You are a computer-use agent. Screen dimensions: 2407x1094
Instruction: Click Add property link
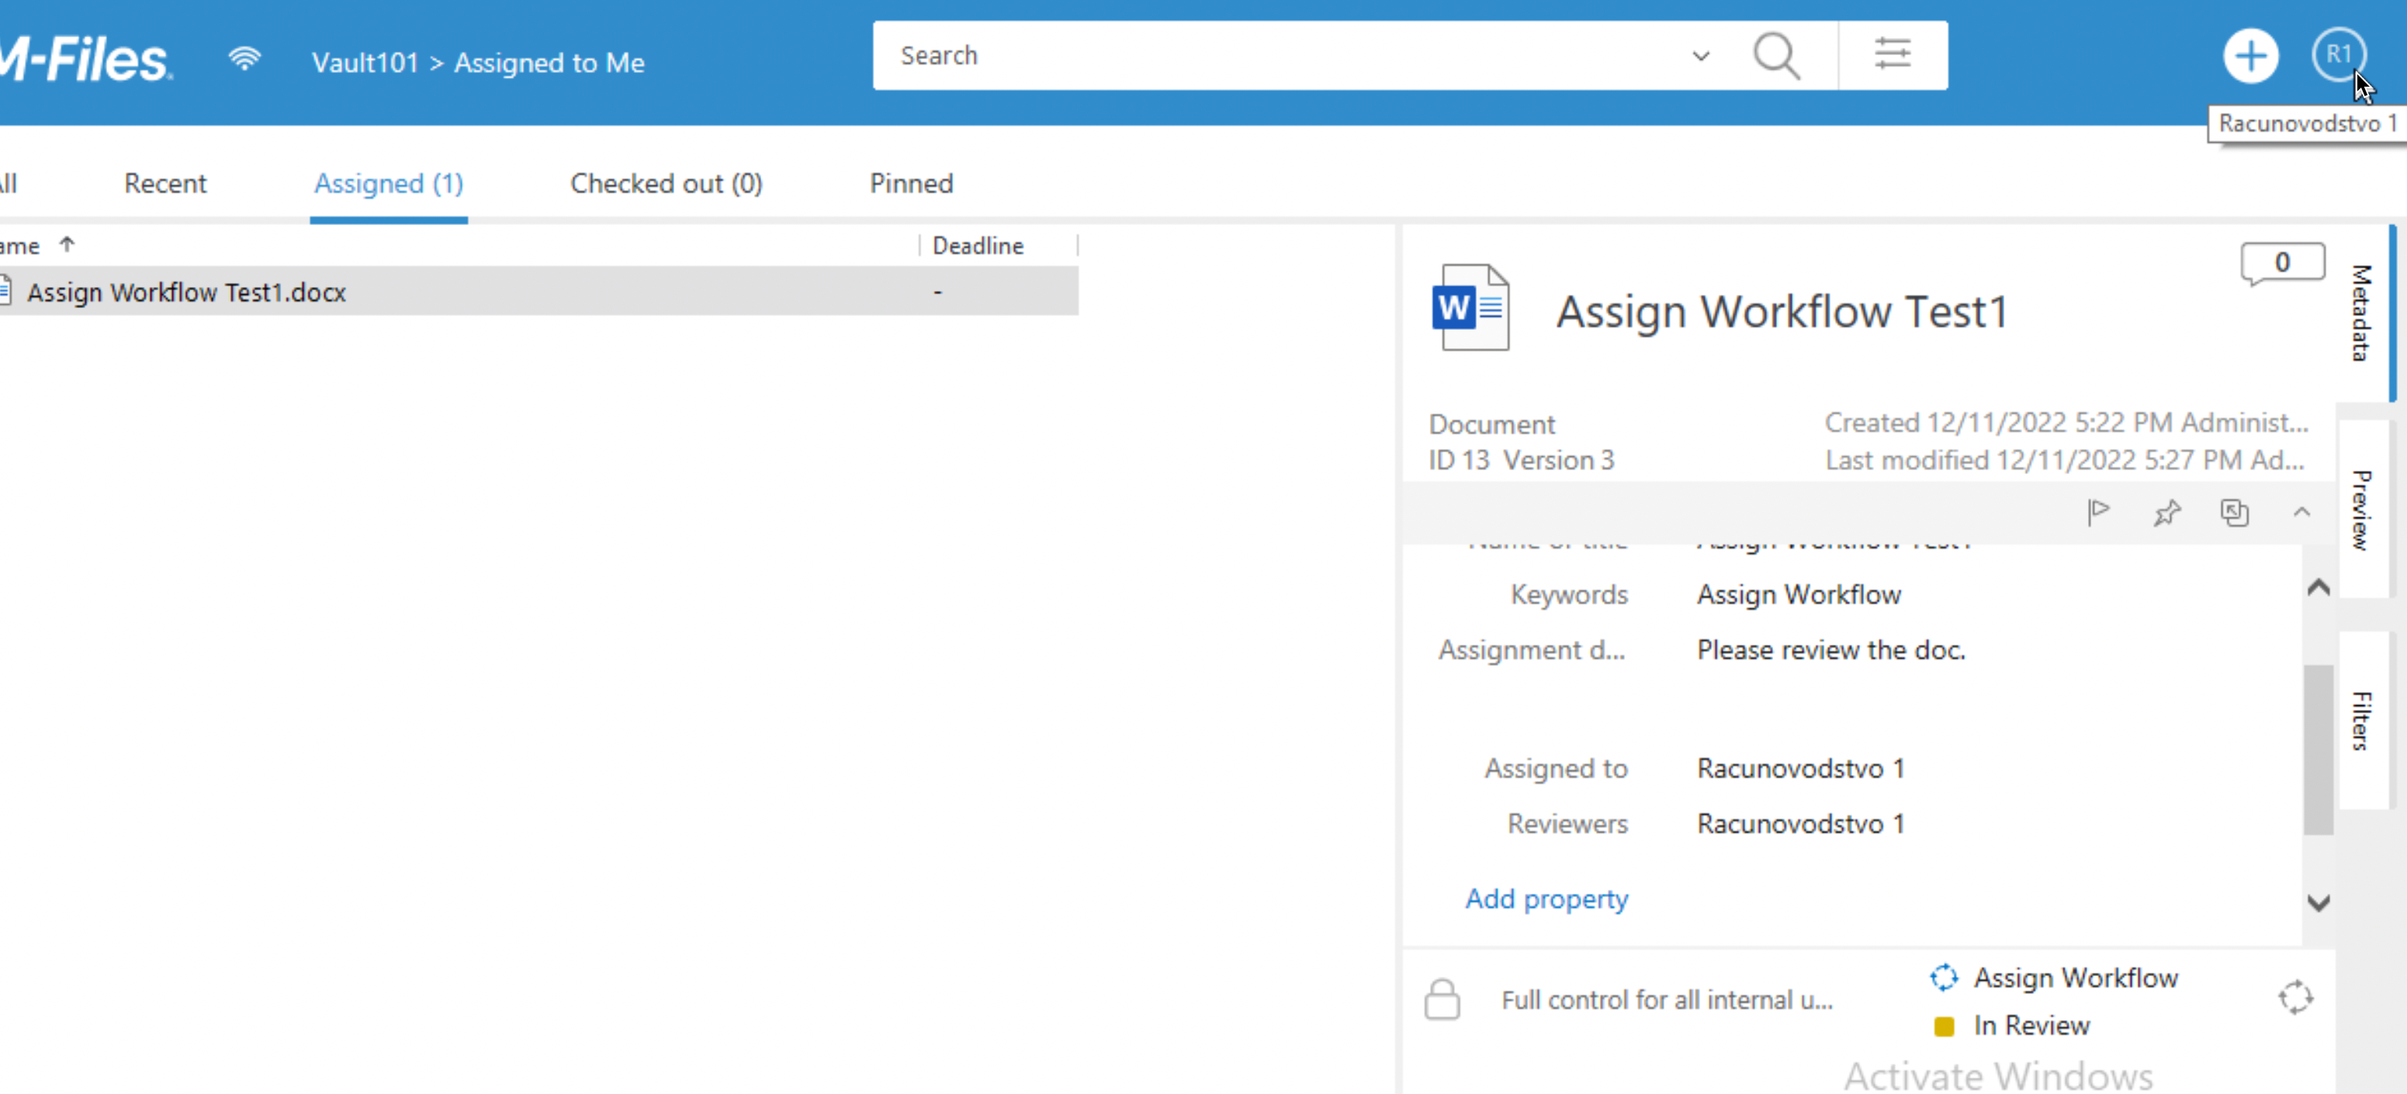coord(1546,898)
